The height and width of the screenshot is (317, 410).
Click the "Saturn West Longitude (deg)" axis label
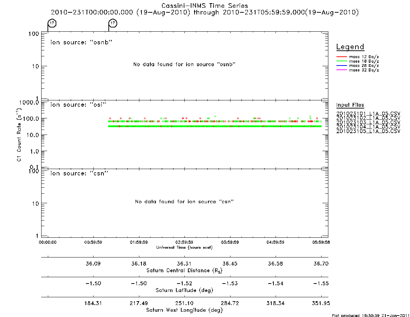[x=184, y=310]
